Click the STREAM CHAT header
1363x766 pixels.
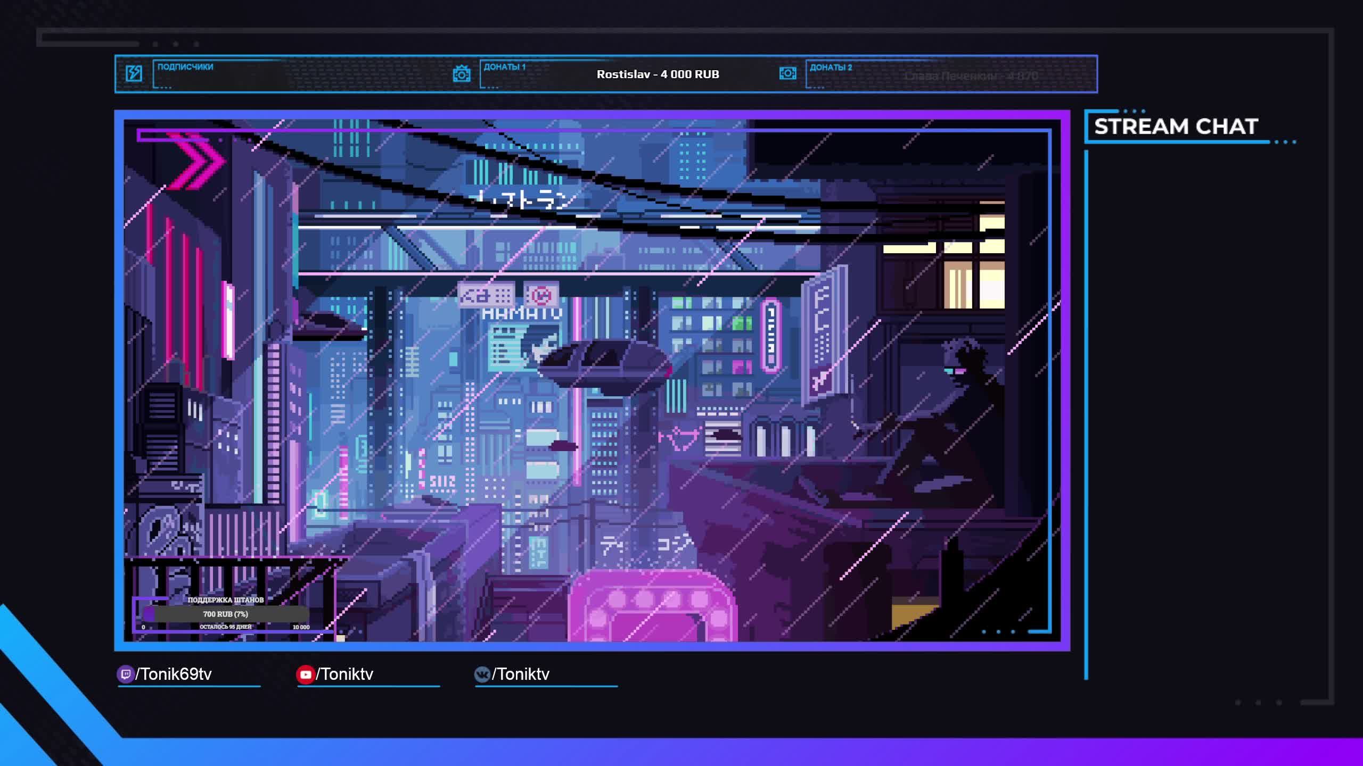pos(1176,127)
